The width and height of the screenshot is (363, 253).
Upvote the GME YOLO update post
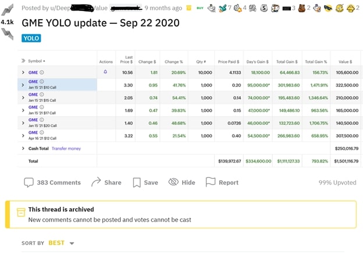coord(7,10)
